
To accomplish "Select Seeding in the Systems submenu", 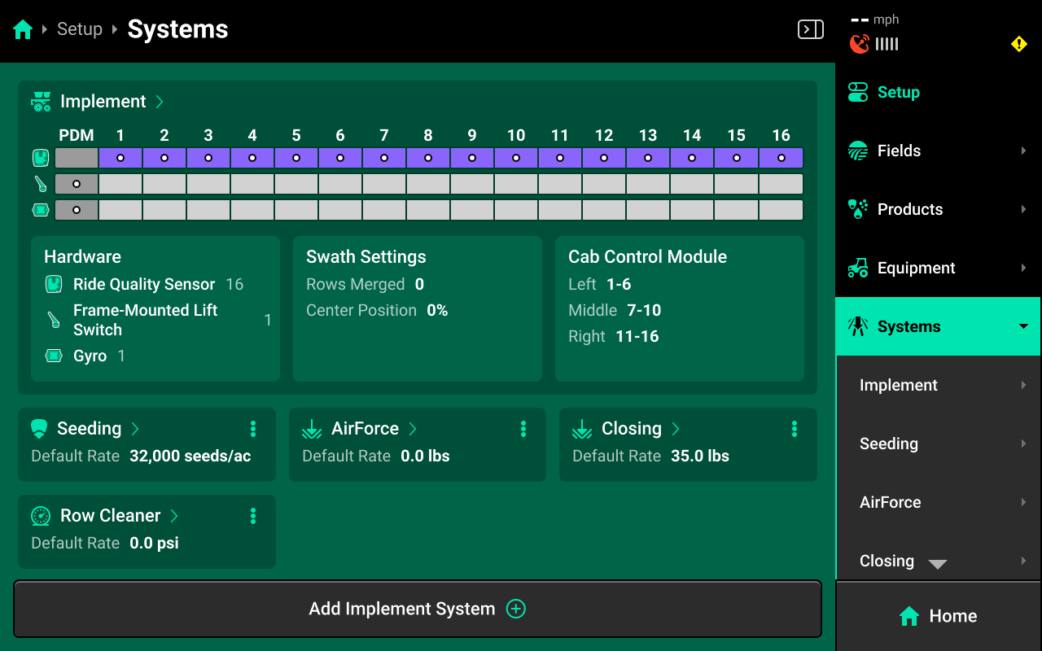I will click(x=938, y=443).
